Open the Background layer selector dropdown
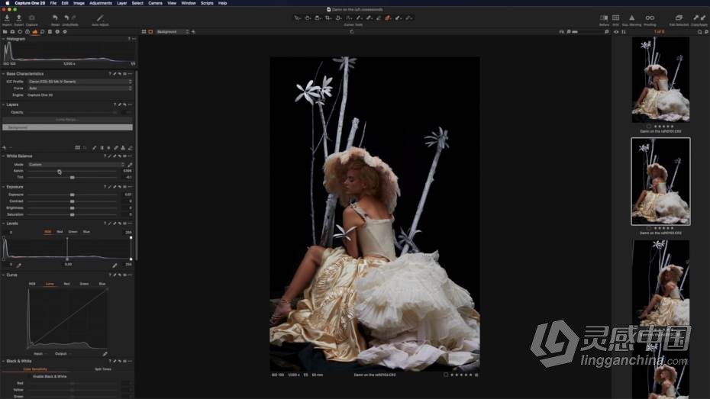Image resolution: width=710 pixels, height=399 pixels. pyautogui.click(x=171, y=32)
